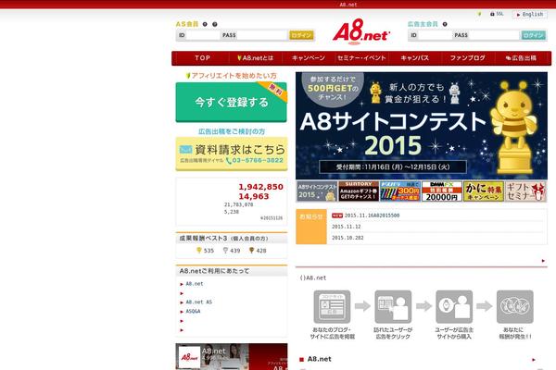The image size is (556, 370).
Task: Click the red arrow icon beside A8.net heading at bottom
Action: pos(534,360)
